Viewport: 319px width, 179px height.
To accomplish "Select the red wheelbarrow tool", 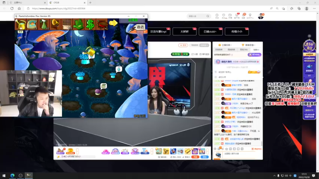I will coord(102,24).
